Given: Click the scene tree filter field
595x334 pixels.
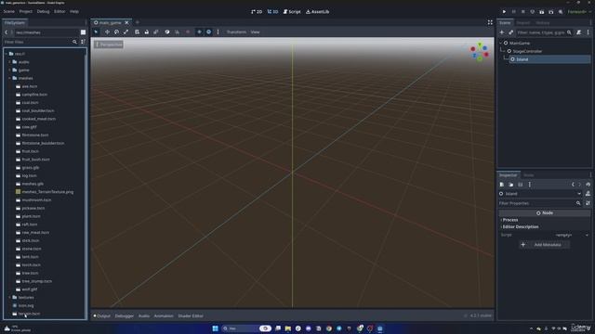Looking at the screenshot, I should tap(544, 32).
